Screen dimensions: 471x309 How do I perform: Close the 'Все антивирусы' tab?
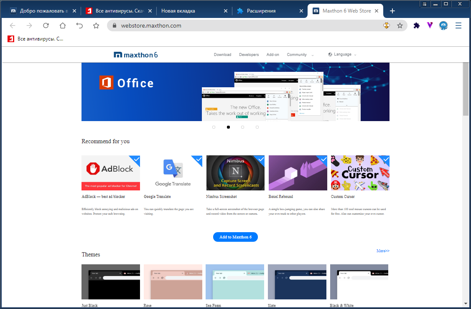150,11
